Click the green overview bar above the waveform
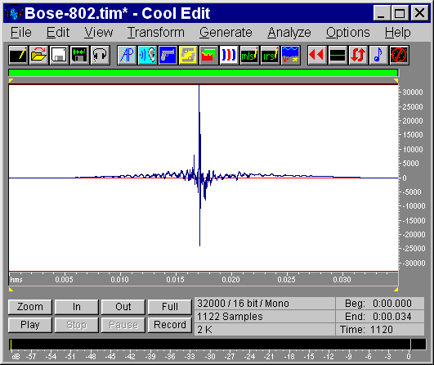Screen dimensions: 434x365 204,73
